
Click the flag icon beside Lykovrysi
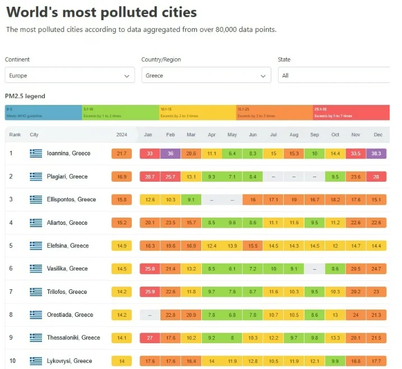click(36, 361)
